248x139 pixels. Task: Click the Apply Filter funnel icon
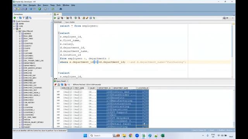(24, 18)
